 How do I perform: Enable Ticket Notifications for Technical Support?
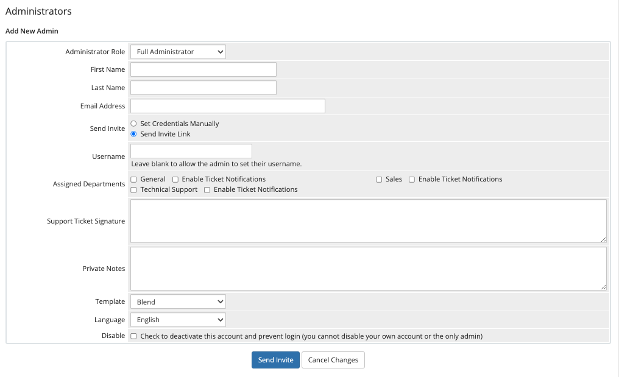(x=207, y=189)
